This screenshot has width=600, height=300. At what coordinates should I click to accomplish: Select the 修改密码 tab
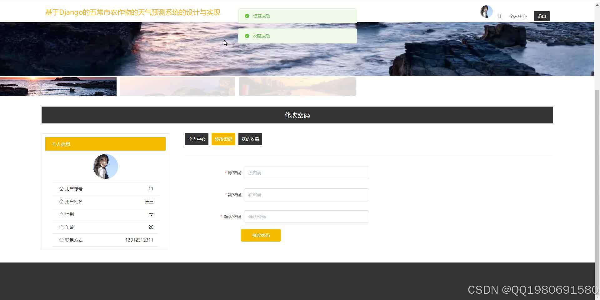click(223, 139)
